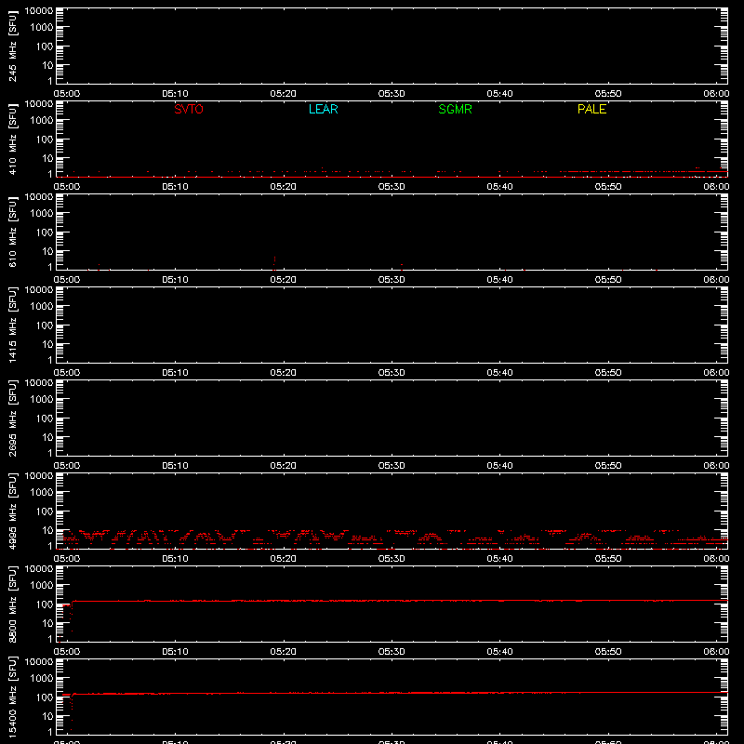Click the 10 tick label on 4995 MHz axis

coord(47,530)
